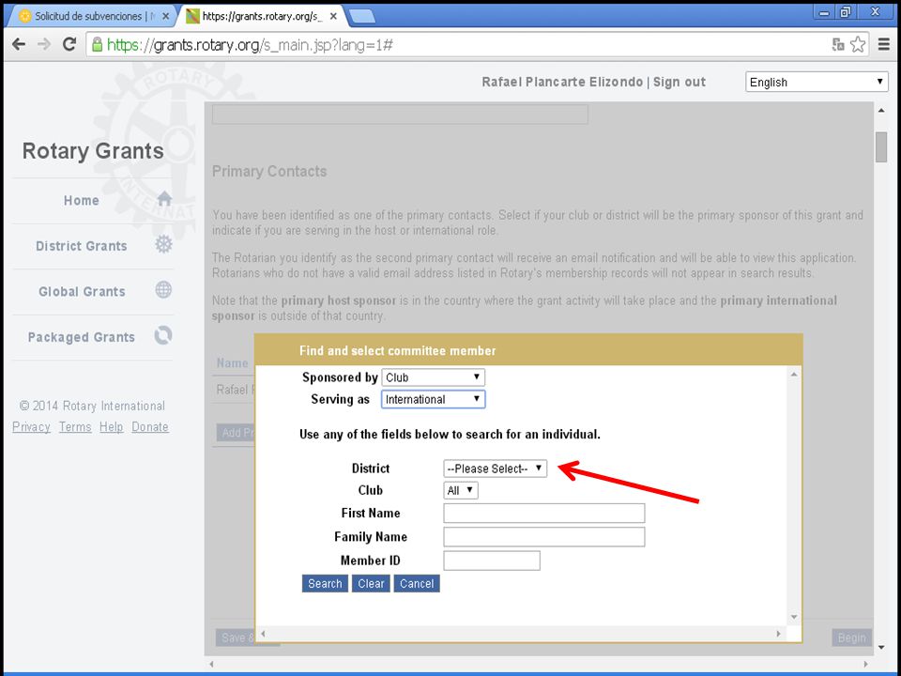
Task: Bookmark page with the star icon
Action: pyautogui.click(x=857, y=44)
